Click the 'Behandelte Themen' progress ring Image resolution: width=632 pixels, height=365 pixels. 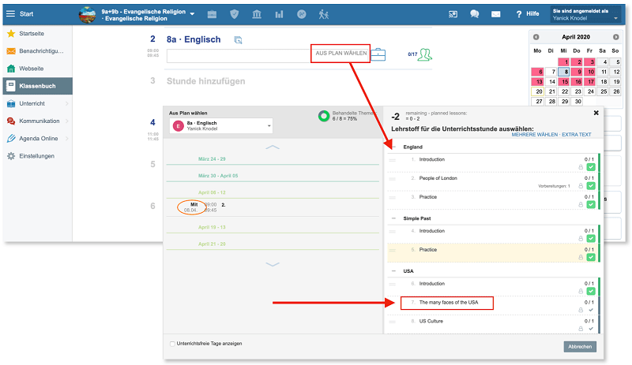[x=323, y=116]
